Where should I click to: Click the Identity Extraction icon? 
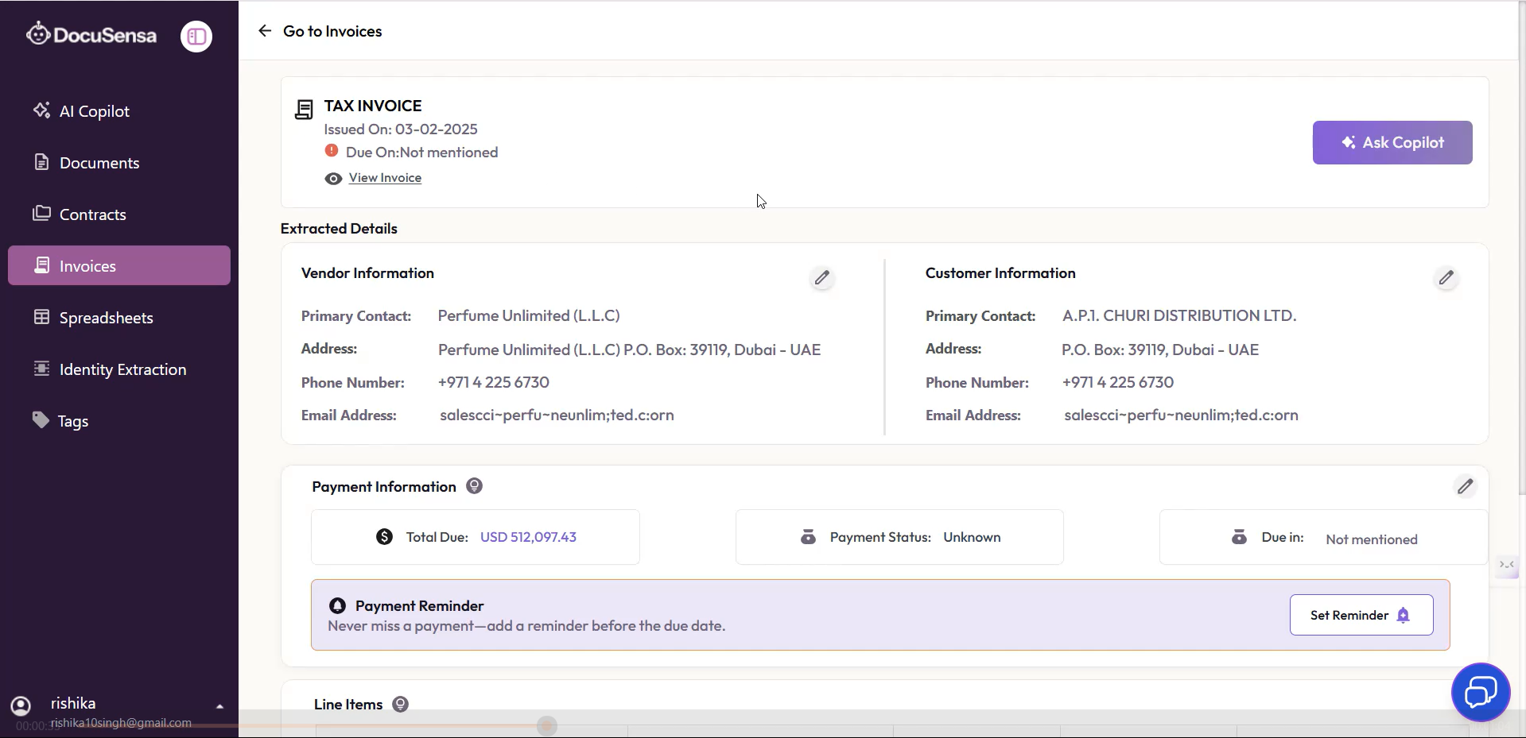(41, 369)
